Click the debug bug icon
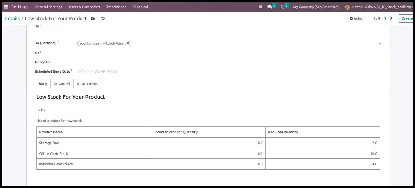 [x=261, y=7]
